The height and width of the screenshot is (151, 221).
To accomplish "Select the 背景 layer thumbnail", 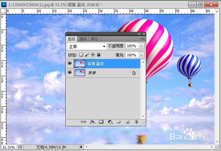I will click(x=80, y=73).
